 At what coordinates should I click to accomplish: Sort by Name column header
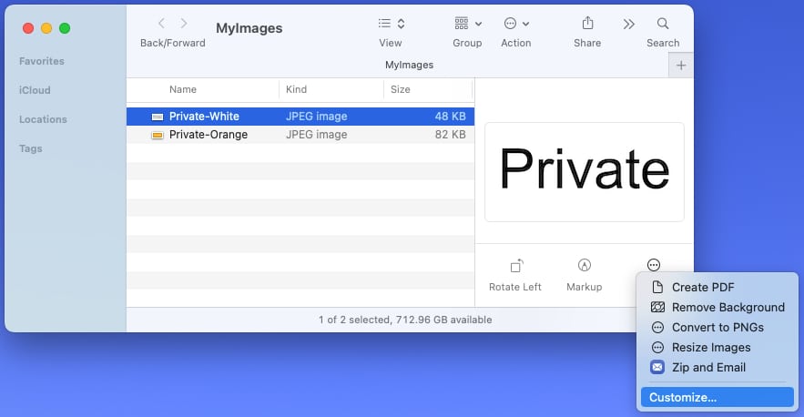point(183,89)
